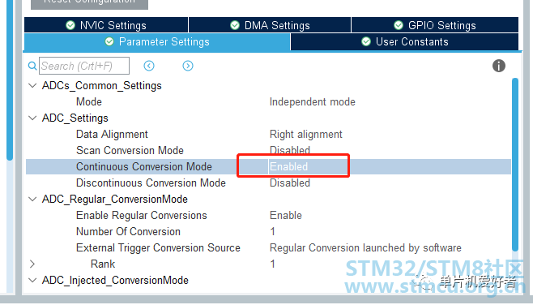Go to next search result arrow
The height and width of the screenshot is (305, 533).
point(188,66)
